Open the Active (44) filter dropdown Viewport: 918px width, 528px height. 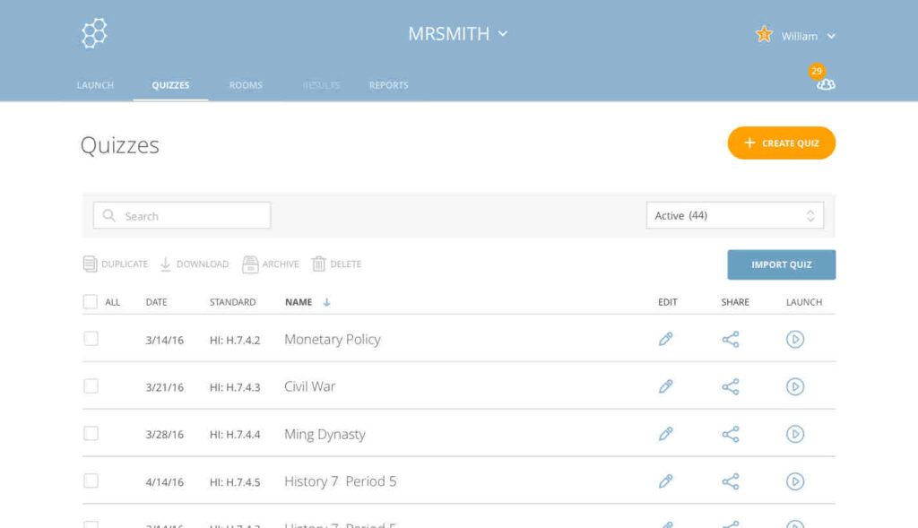(734, 215)
